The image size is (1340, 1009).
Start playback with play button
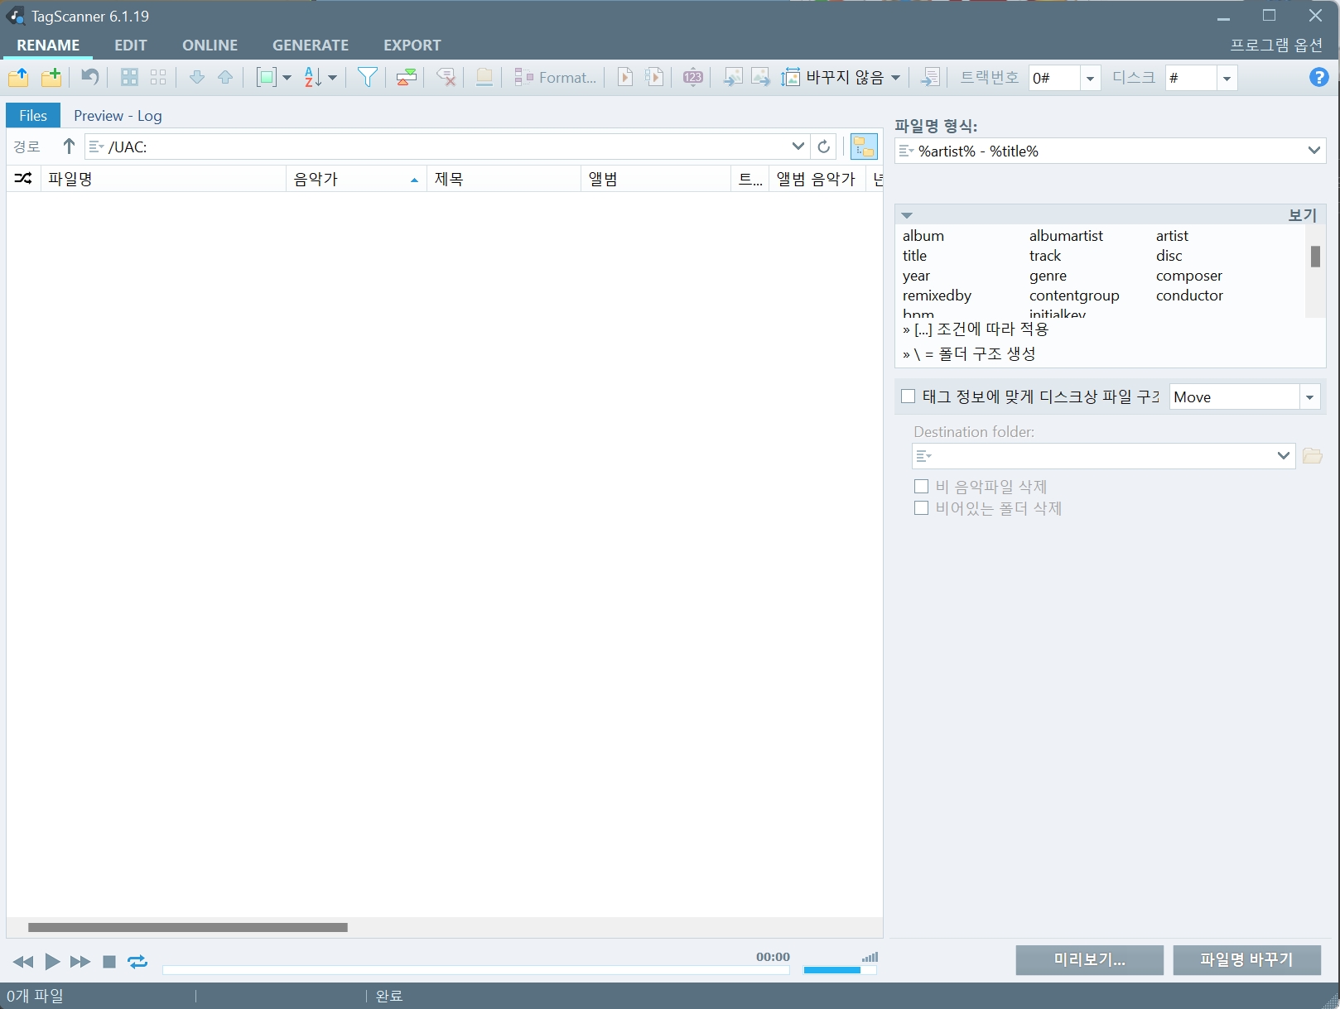52,961
